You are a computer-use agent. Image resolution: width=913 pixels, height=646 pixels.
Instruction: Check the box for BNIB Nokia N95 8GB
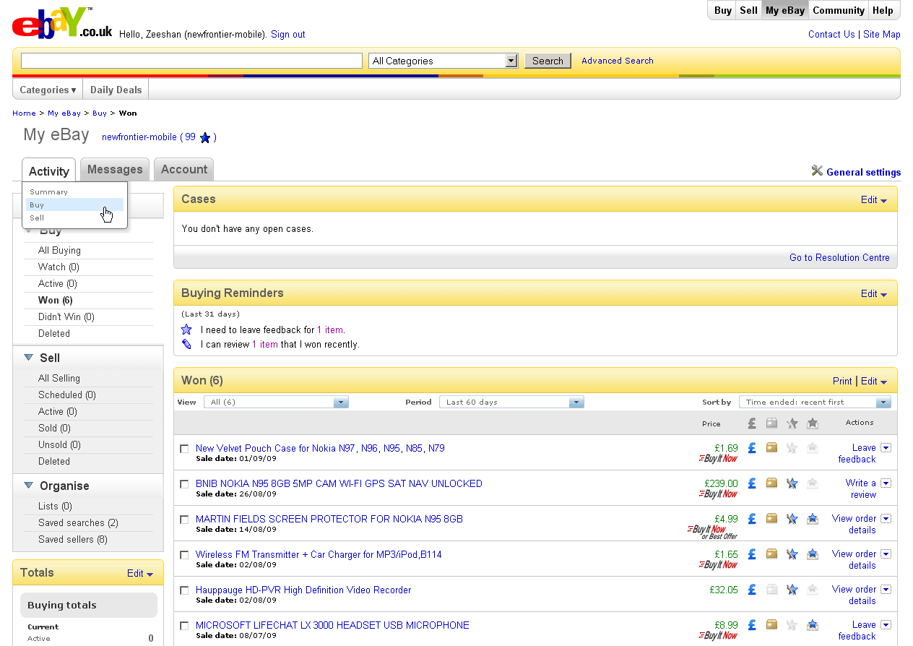(184, 484)
